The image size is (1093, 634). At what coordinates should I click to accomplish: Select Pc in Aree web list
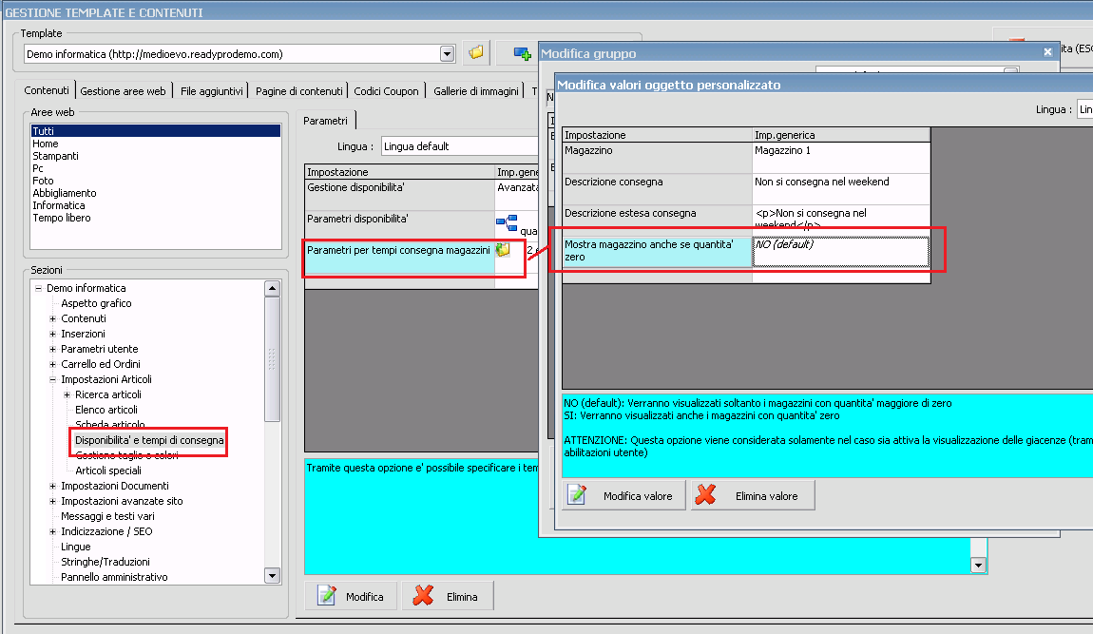click(156, 168)
